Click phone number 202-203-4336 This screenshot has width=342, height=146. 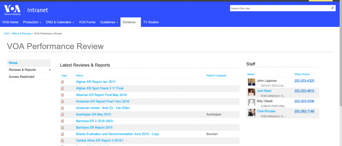pyautogui.click(x=304, y=101)
